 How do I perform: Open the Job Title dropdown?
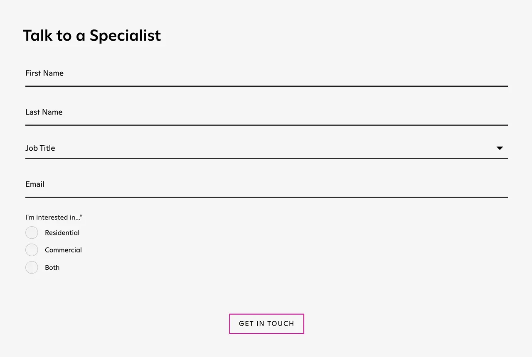tap(266, 148)
